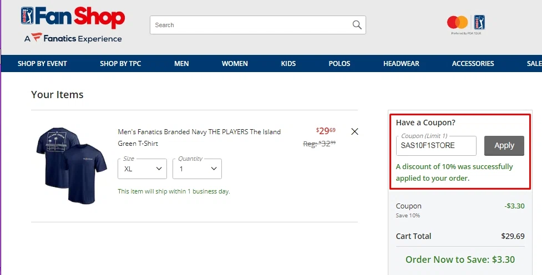
Task: Click the coupon code input field
Action: pyautogui.click(x=436, y=145)
